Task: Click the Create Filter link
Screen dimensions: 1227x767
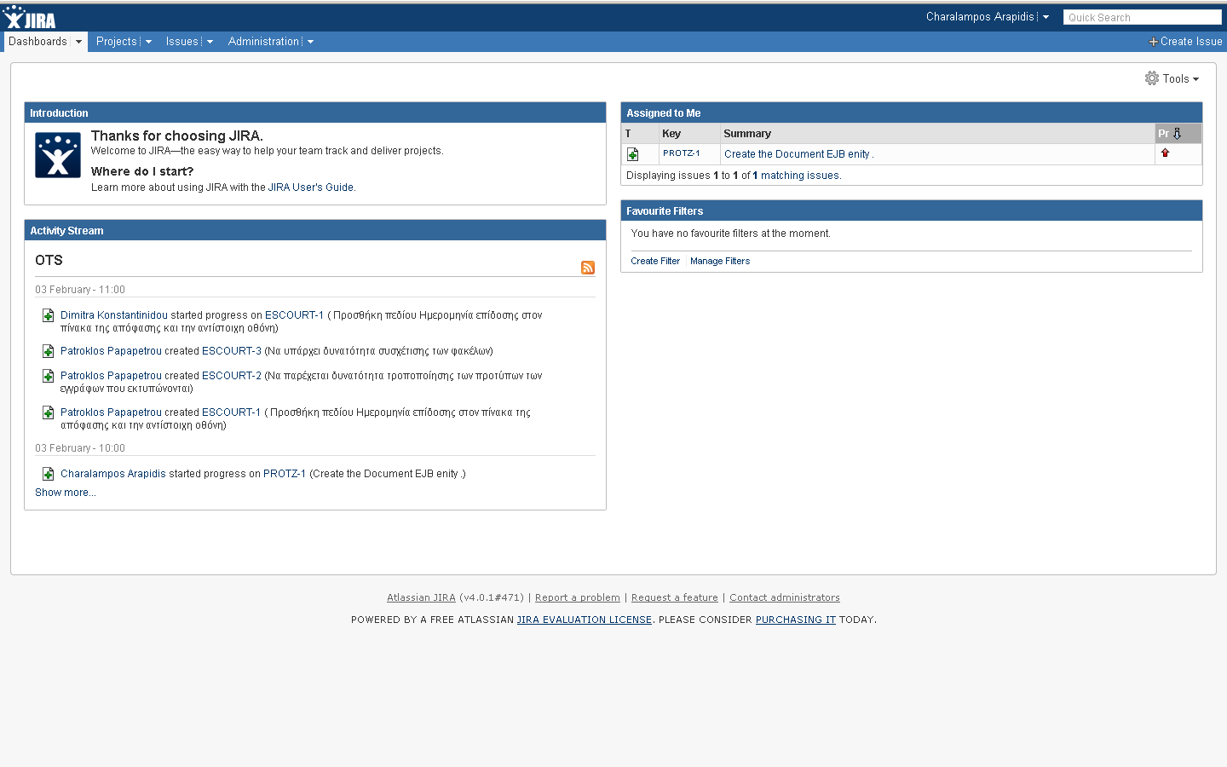Action: 655,262
